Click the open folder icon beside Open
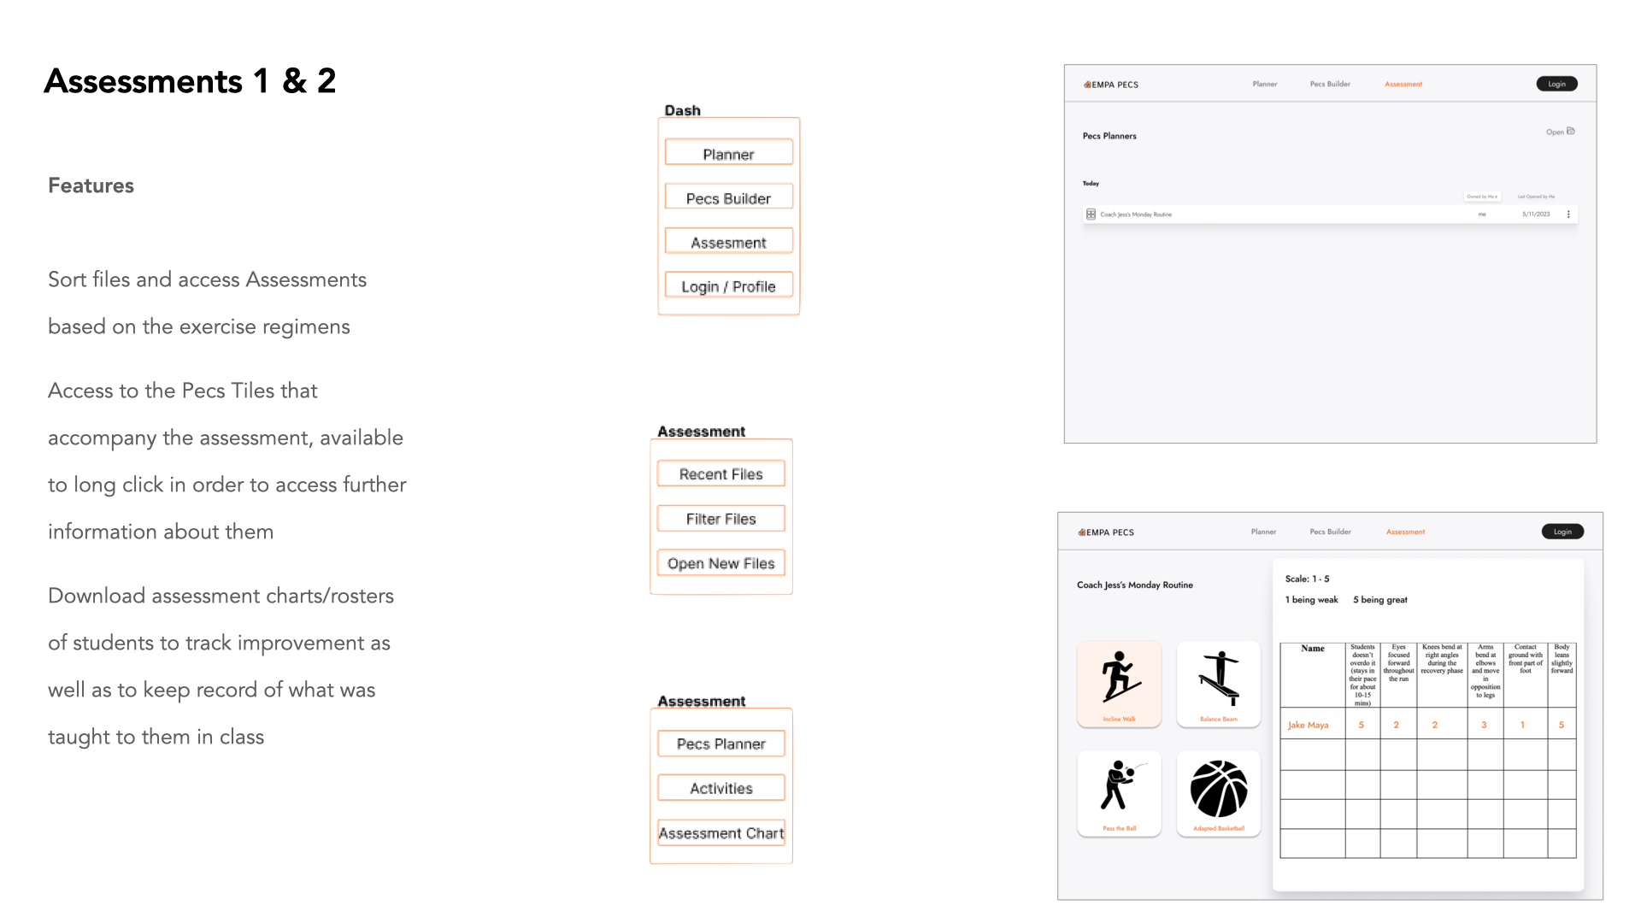Viewport: 1641px width, 923px height. [1571, 131]
